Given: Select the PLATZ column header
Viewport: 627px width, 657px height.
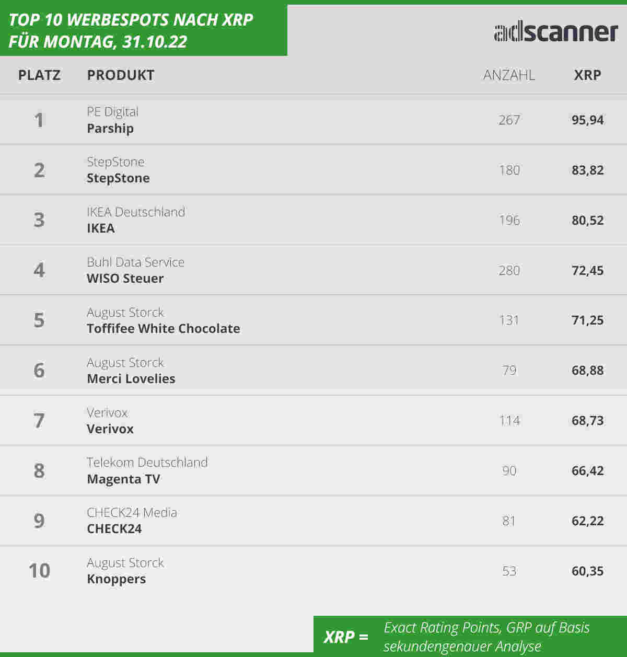Looking at the screenshot, I should click(x=39, y=75).
